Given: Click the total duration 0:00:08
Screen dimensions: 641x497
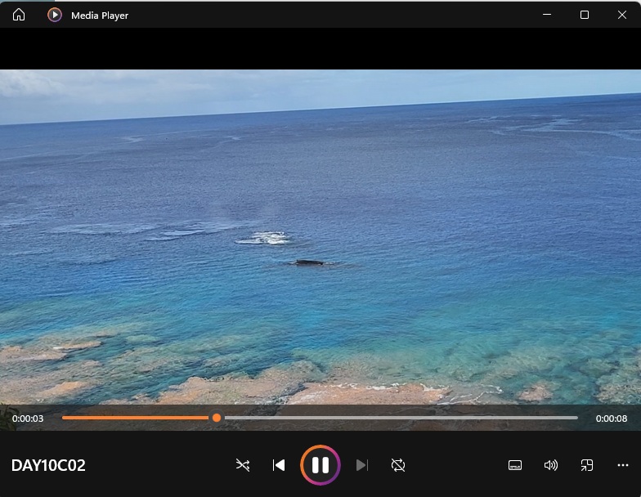Looking at the screenshot, I should 612,419.
